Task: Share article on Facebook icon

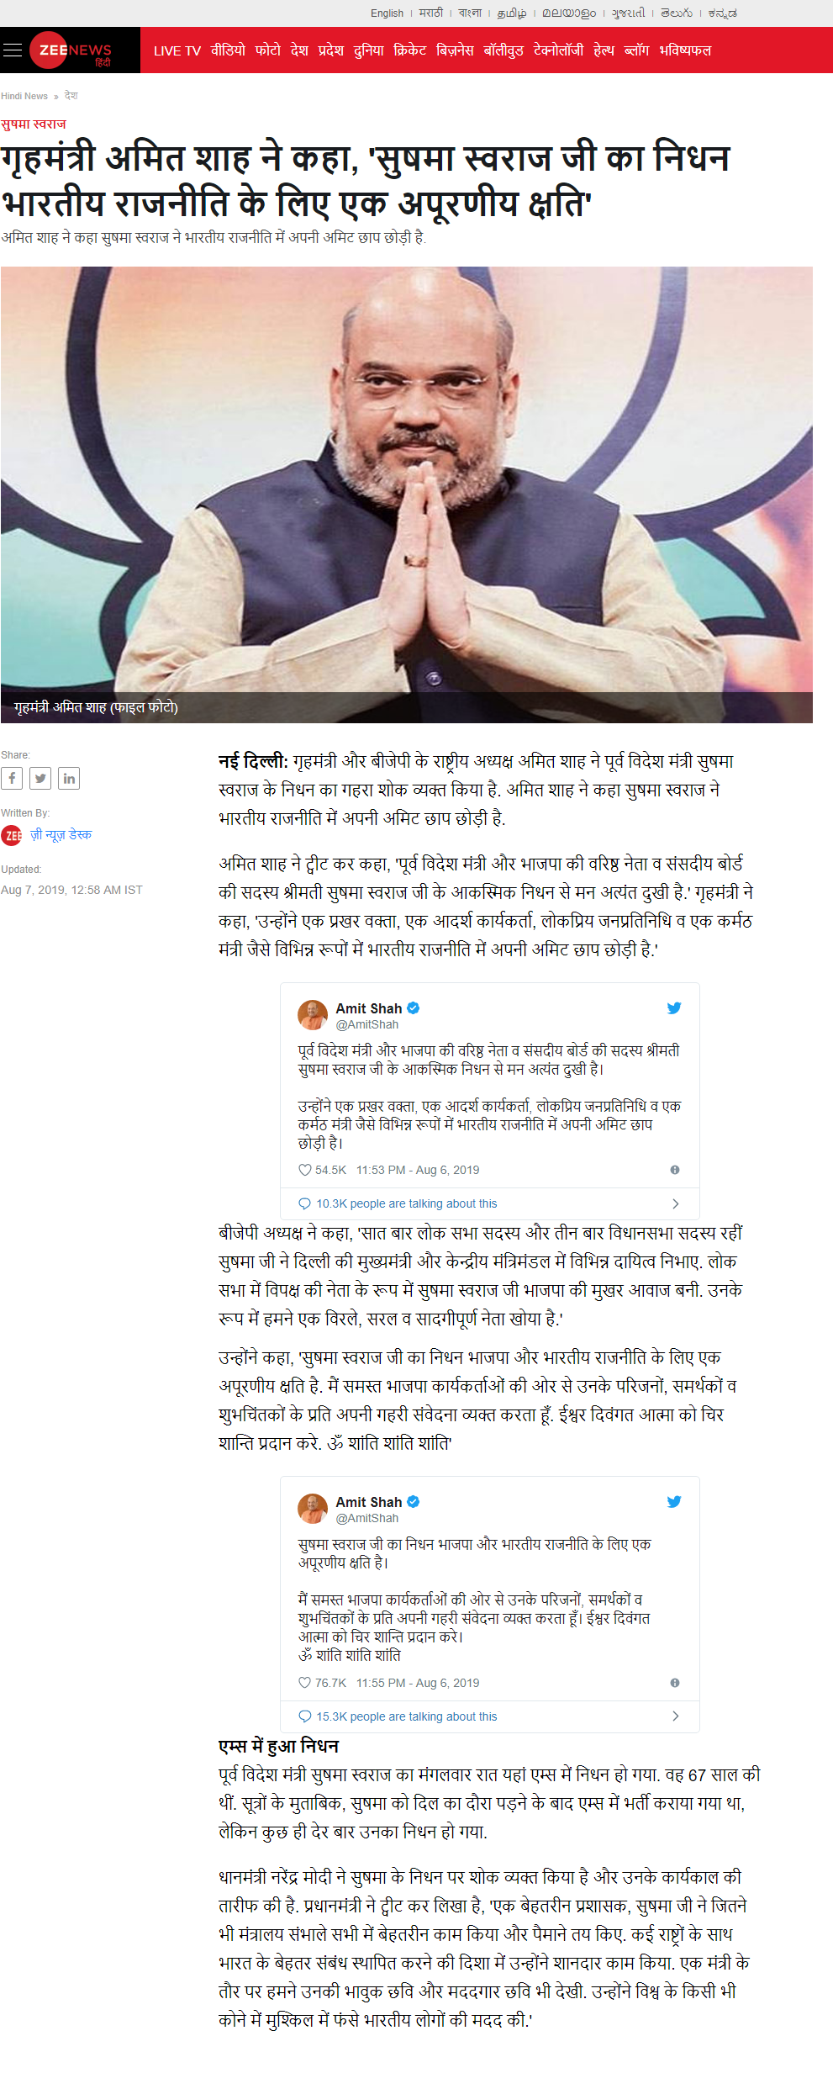Action: pyautogui.click(x=12, y=778)
